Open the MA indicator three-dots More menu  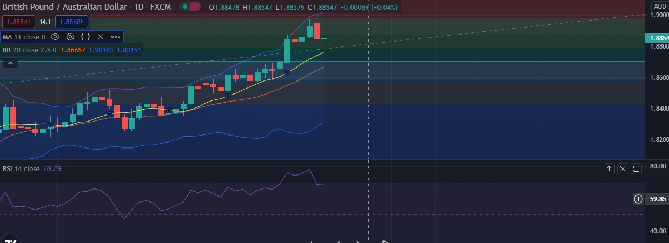click(x=116, y=37)
